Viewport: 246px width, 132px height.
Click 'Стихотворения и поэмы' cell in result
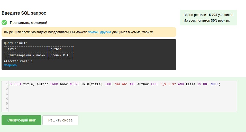pyautogui.click(x=26, y=55)
